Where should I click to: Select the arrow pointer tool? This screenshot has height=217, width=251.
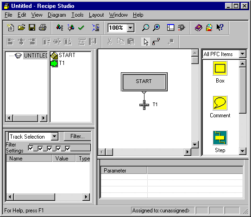pos(146,42)
